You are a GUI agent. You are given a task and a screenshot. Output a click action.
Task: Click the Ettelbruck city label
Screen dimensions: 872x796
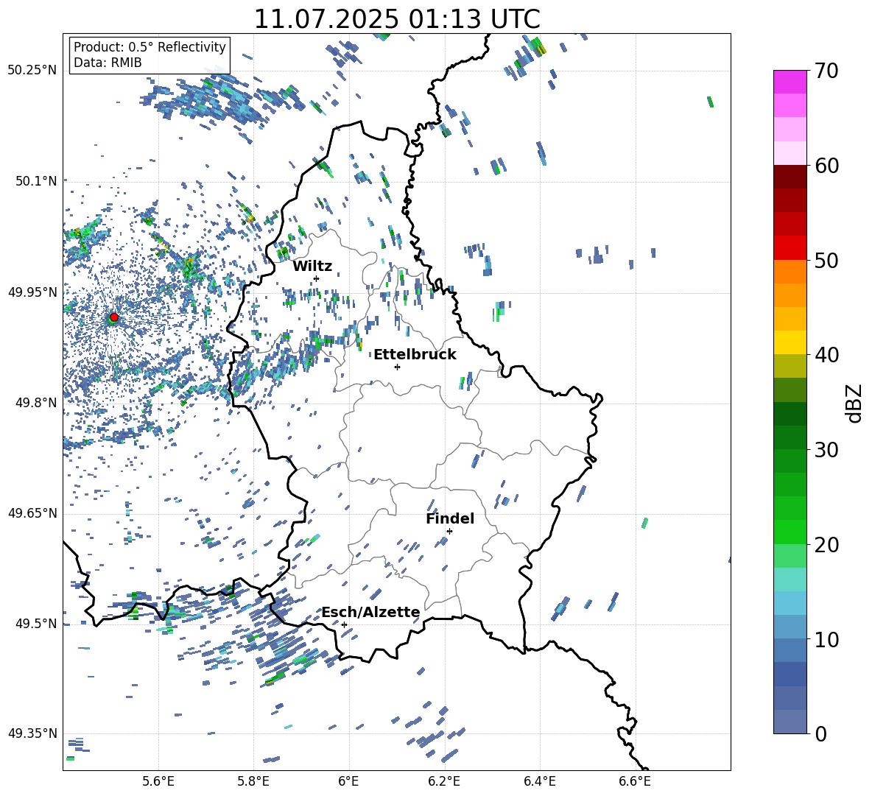[415, 355]
